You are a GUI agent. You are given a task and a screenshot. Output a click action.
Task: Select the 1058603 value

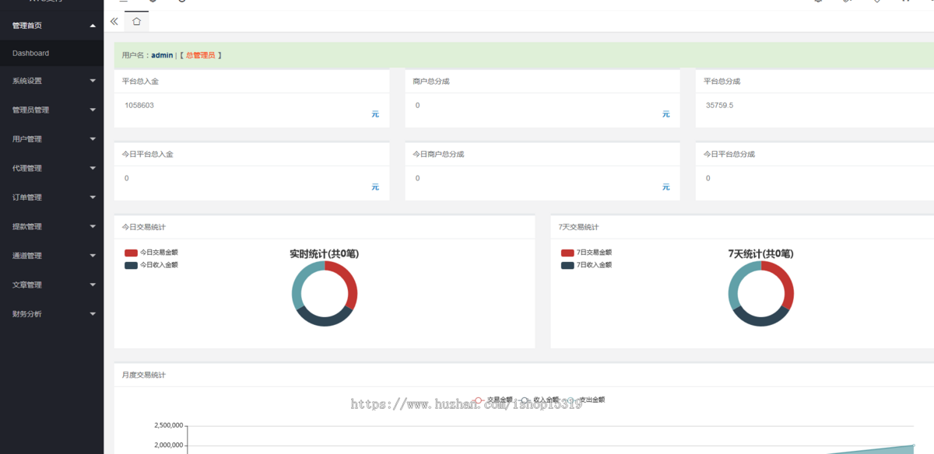[139, 105]
